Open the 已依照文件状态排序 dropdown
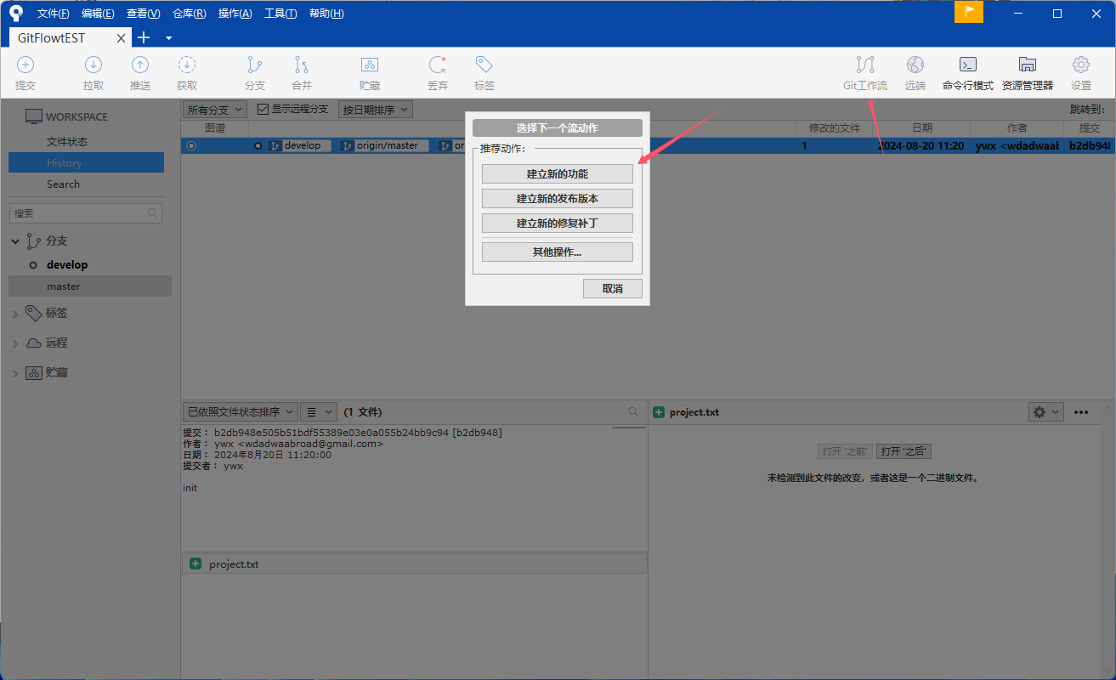This screenshot has width=1116, height=680. point(240,411)
